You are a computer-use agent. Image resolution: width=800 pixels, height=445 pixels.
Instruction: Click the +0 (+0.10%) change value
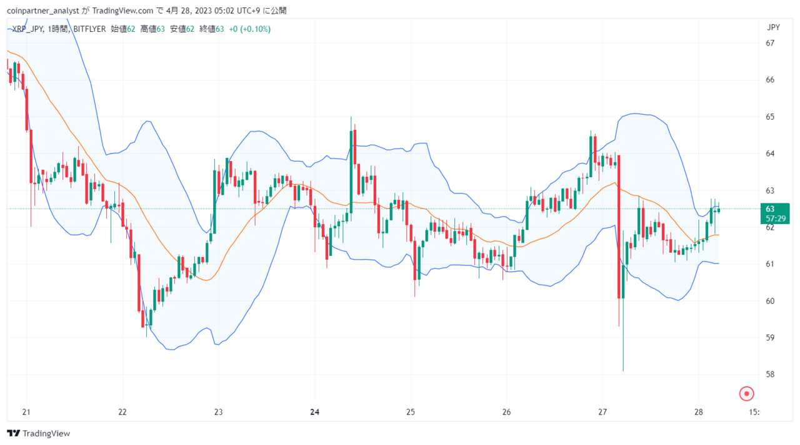click(x=250, y=29)
